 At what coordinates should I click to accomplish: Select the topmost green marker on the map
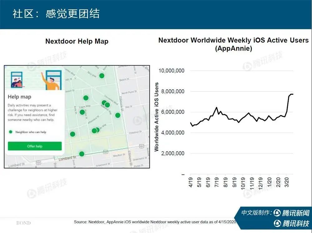(101, 75)
